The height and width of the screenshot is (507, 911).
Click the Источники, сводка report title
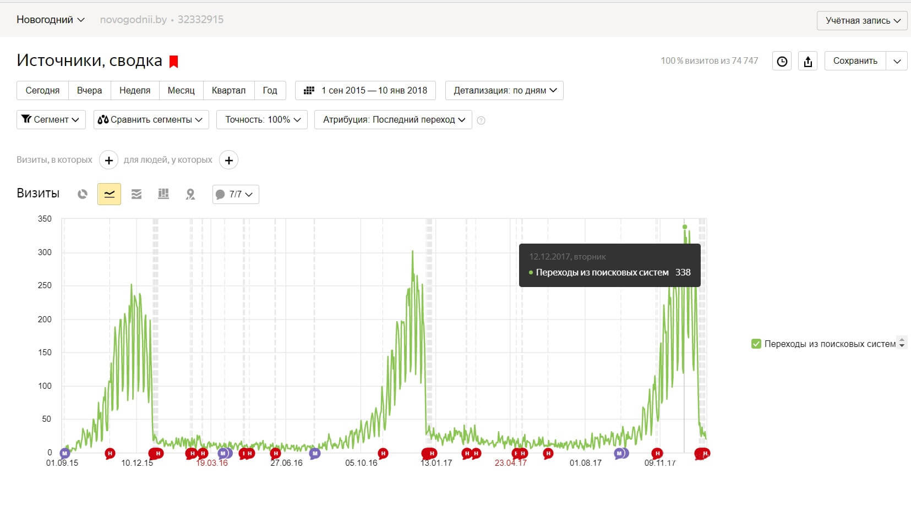coord(89,60)
